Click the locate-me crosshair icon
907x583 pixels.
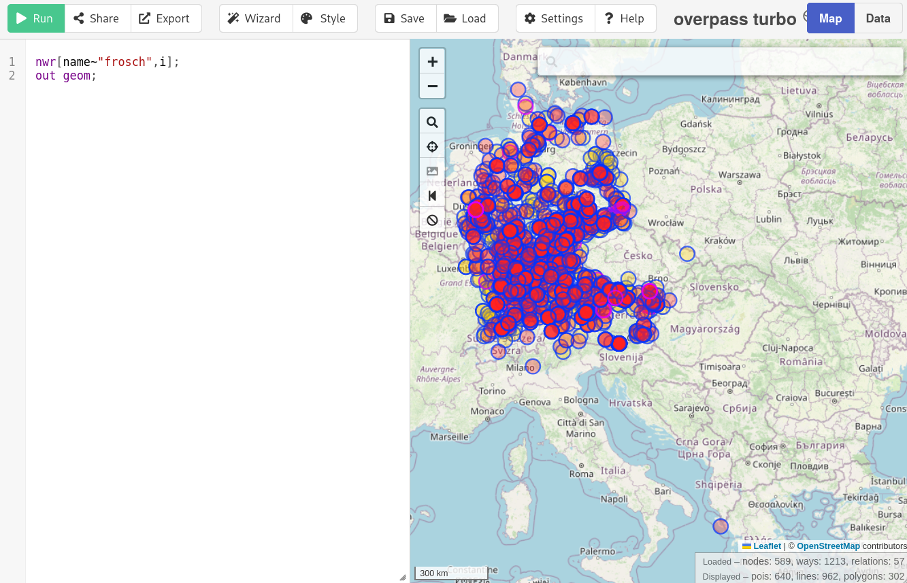pyautogui.click(x=432, y=147)
